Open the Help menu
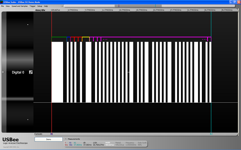241x150 pixels. click(x=46, y=6)
